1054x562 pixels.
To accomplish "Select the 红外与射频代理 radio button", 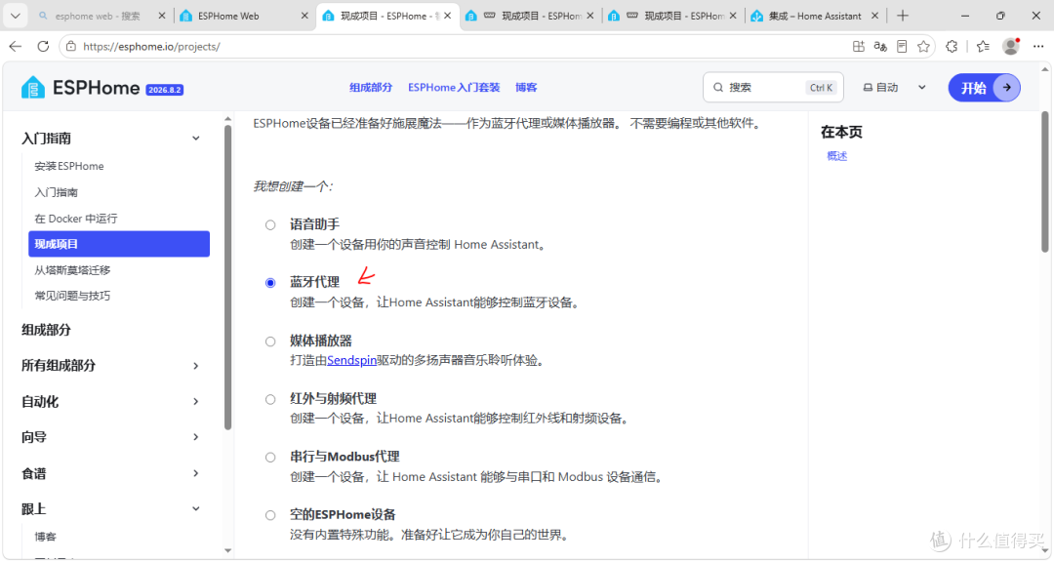I will point(270,399).
